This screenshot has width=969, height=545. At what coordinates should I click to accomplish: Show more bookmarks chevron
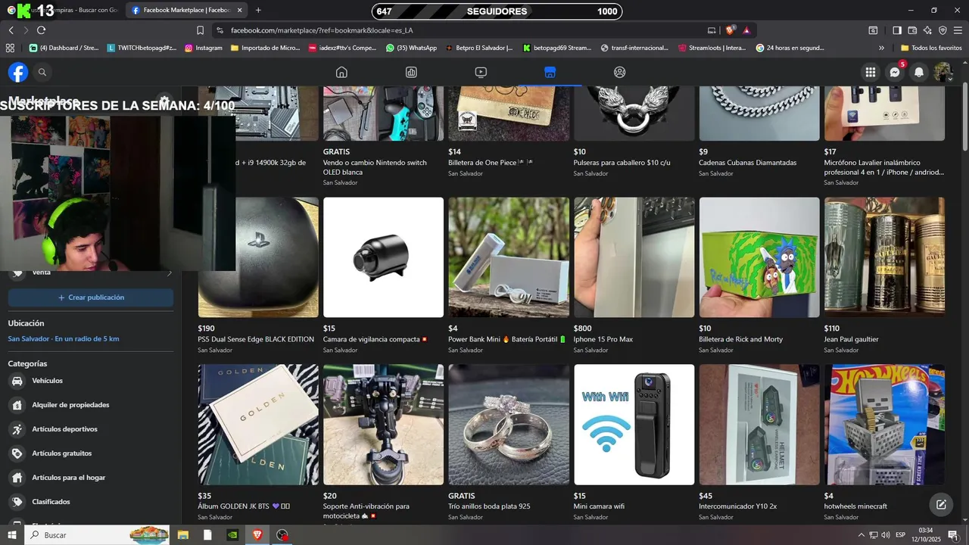[x=881, y=48]
